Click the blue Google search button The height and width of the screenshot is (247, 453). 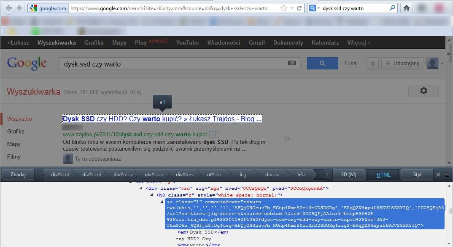click(x=322, y=63)
